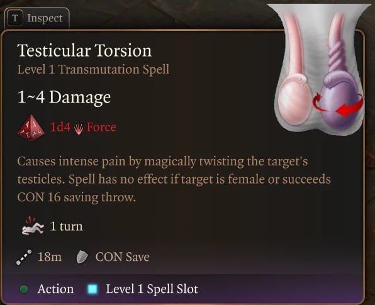
Task: Click the blue spell slot square icon
Action: pyautogui.click(x=92, y=289)
